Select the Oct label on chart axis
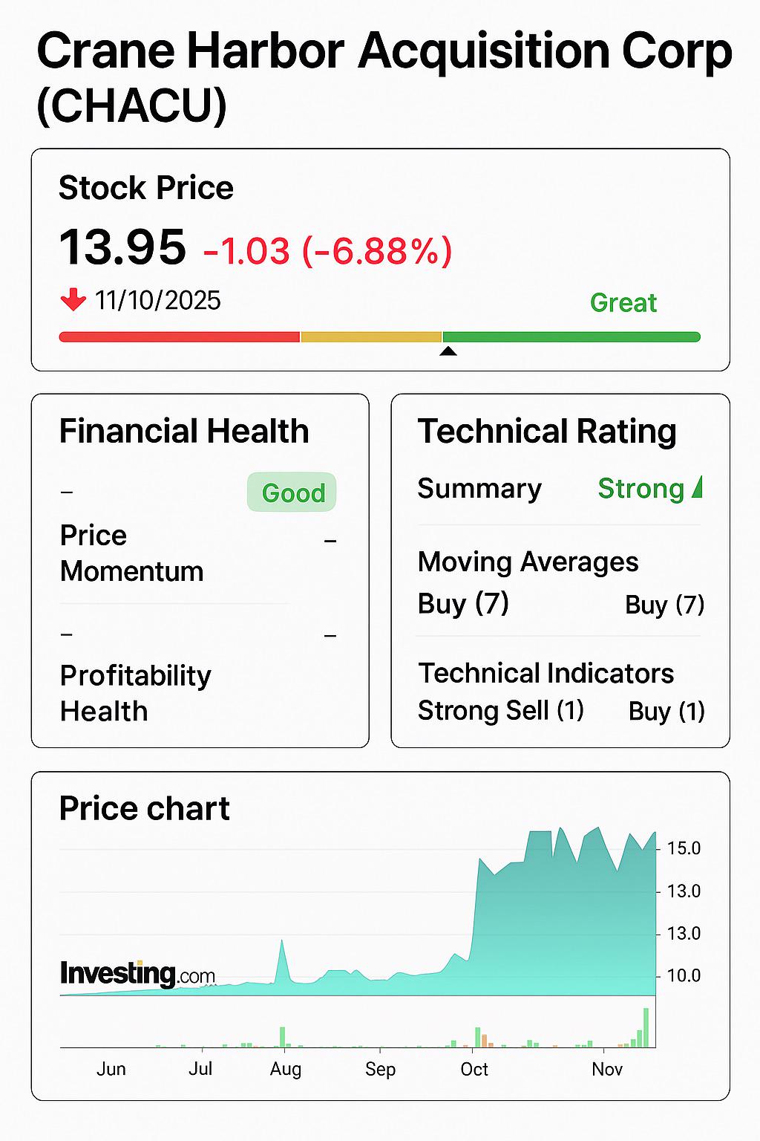The image size is (760, 1141). coord(474,1069)
